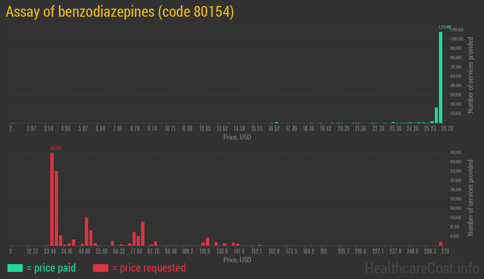The width and height of the screenshot is (484, 279).
Task: Click the '26.20' tick on the top price axis
Action: coord(447,129)
